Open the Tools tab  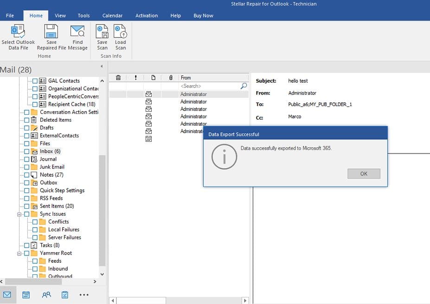tap(83, 16)
